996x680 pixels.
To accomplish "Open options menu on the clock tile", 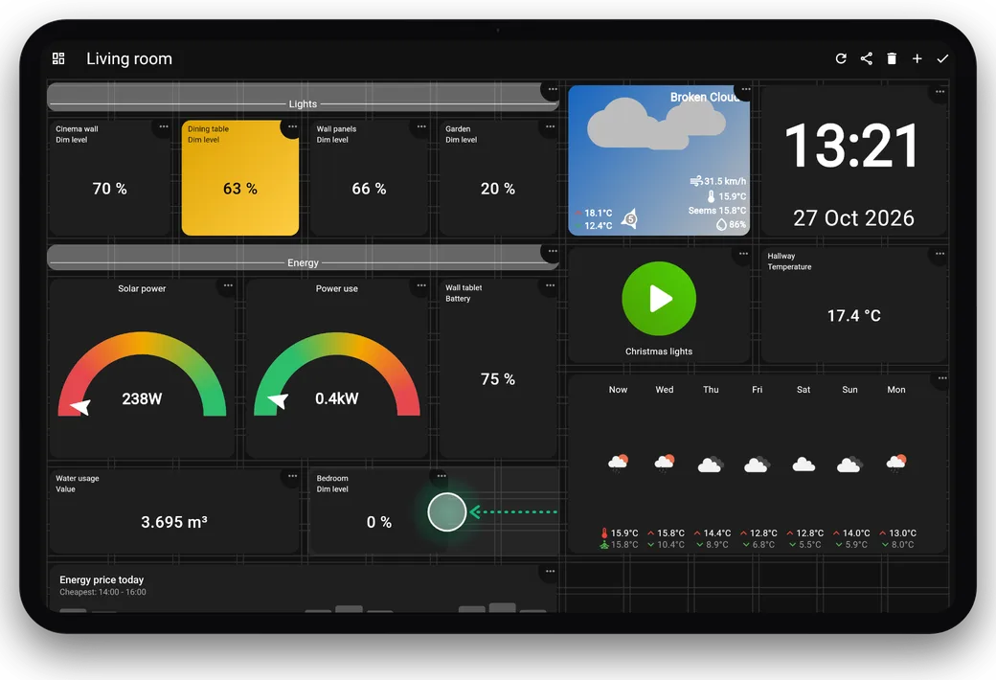I will 939,92.
